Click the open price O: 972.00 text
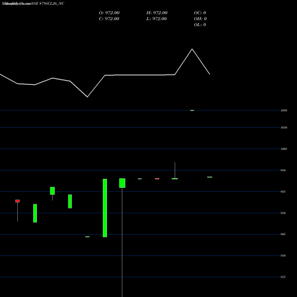This screenshot has width=297, height=297. click(109, 12)
